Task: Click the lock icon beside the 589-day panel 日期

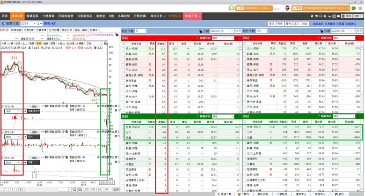Action: pyautogui.click(x=322, y=31)
